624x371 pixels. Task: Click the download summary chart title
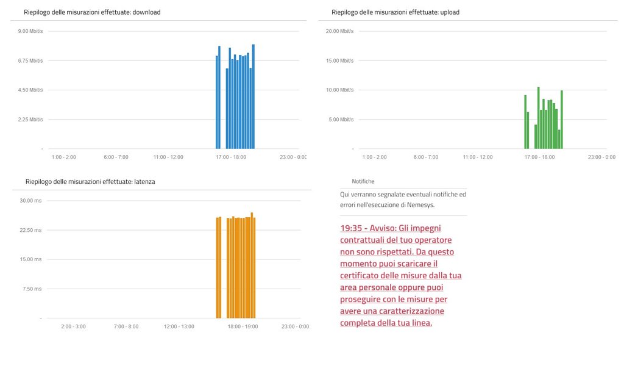[92, 12]
